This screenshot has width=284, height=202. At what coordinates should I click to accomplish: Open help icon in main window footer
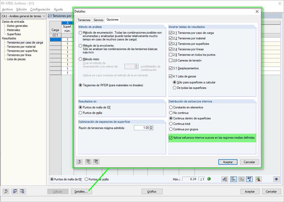click(6, 191)
